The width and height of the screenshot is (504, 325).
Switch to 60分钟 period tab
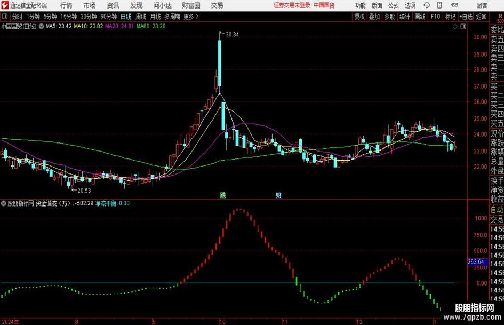click(109, 17)
